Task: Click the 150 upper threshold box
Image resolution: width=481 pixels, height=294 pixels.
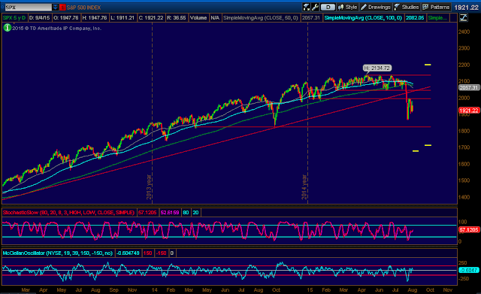Action: 147,253
